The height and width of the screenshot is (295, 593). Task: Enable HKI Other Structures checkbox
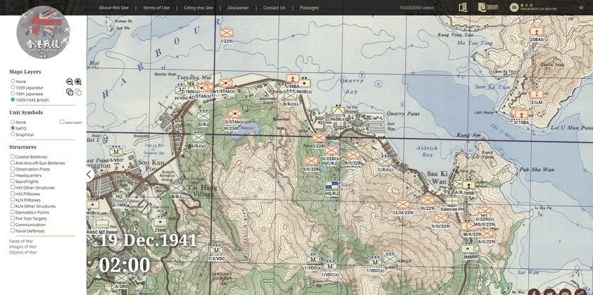point(13,187)
